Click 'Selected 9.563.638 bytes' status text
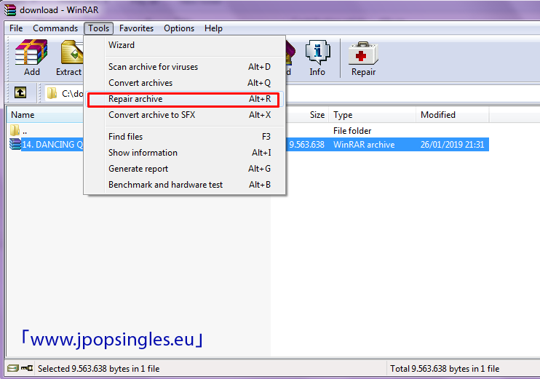 (x=98, y=369)
